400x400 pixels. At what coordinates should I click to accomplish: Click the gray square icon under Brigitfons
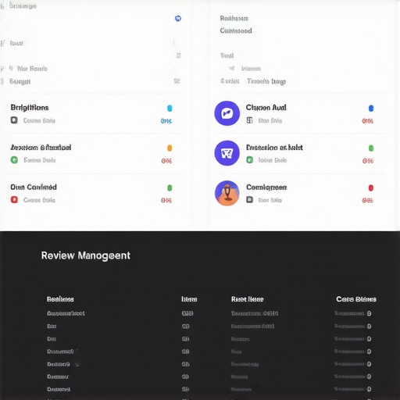(x=14, y=120)
